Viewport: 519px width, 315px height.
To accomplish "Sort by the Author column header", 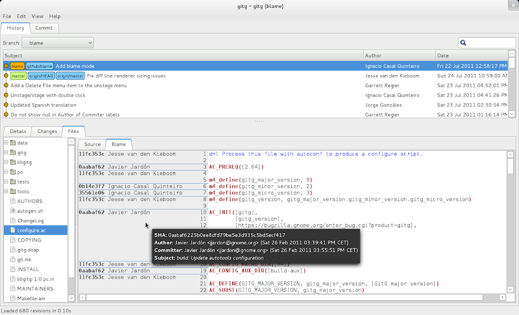I will coord(399,56).
